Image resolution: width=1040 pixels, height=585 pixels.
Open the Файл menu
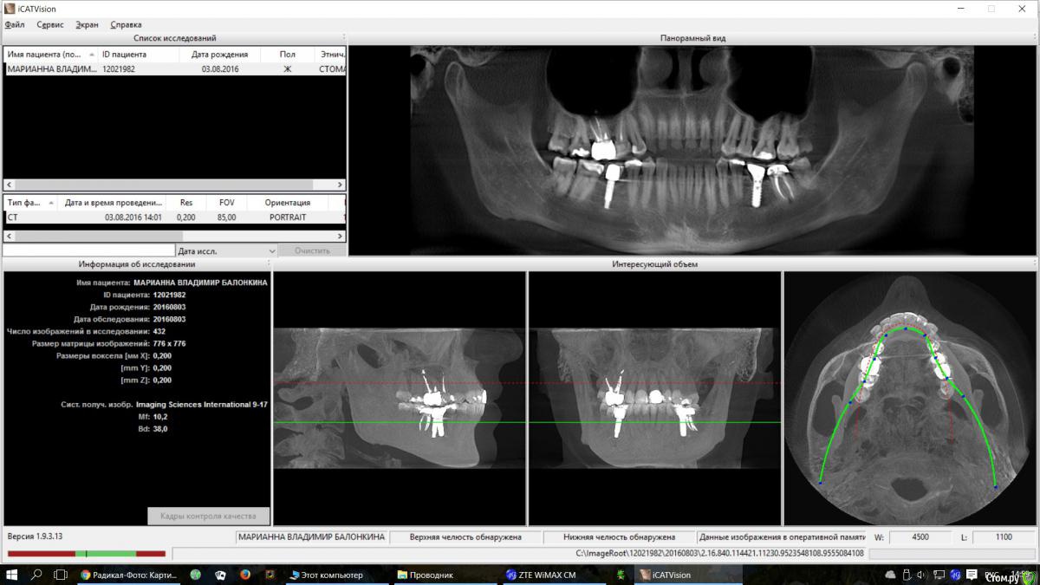tap(15, 25)
